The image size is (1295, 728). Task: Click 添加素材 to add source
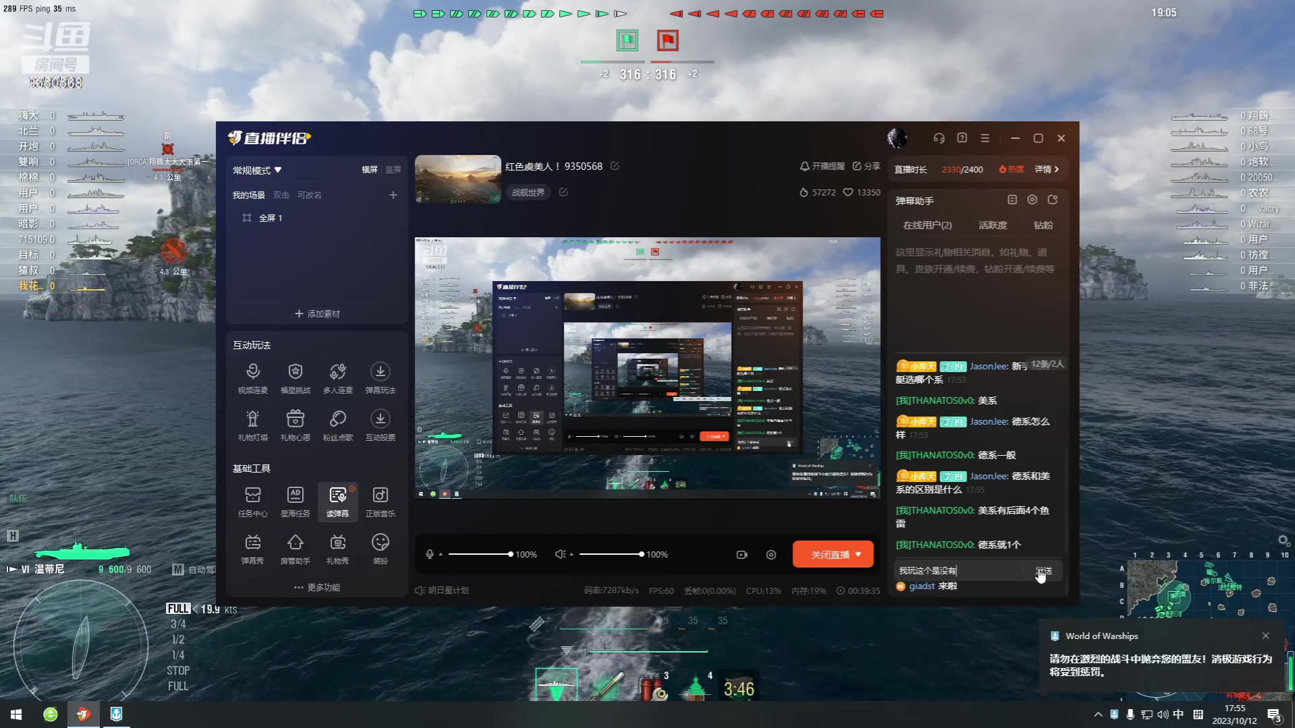click(317, 313)
